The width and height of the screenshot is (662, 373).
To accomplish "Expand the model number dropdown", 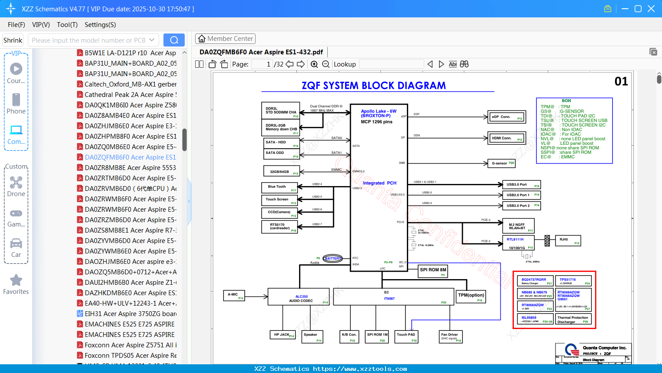I will pyautogui.click(x=152, y=40).
